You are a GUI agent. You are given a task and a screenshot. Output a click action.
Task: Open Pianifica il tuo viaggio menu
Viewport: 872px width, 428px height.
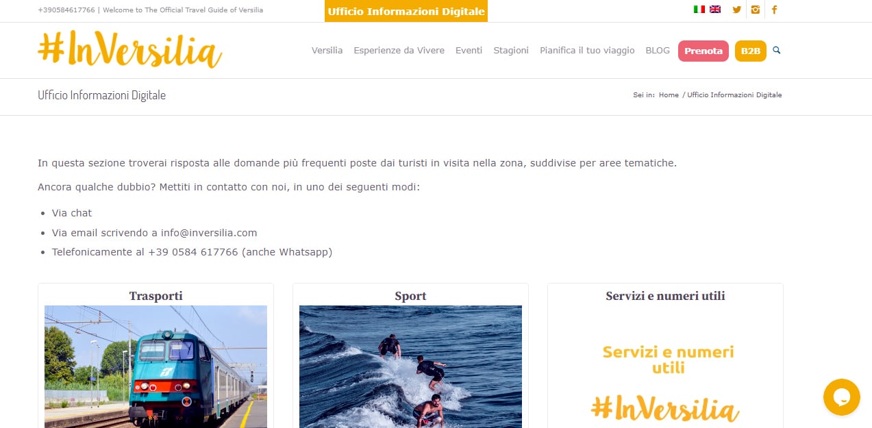pos(587,51)
